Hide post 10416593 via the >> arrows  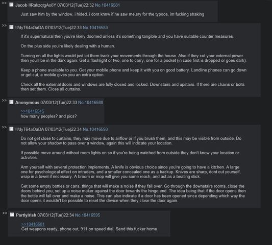(4, 128)
